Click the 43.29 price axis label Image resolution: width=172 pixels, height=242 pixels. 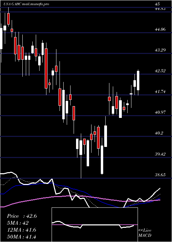point(160,50)
